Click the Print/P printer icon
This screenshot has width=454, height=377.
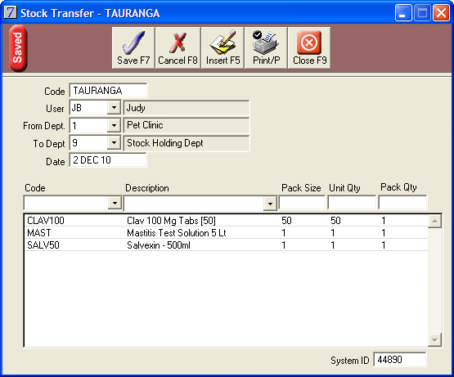266,43
